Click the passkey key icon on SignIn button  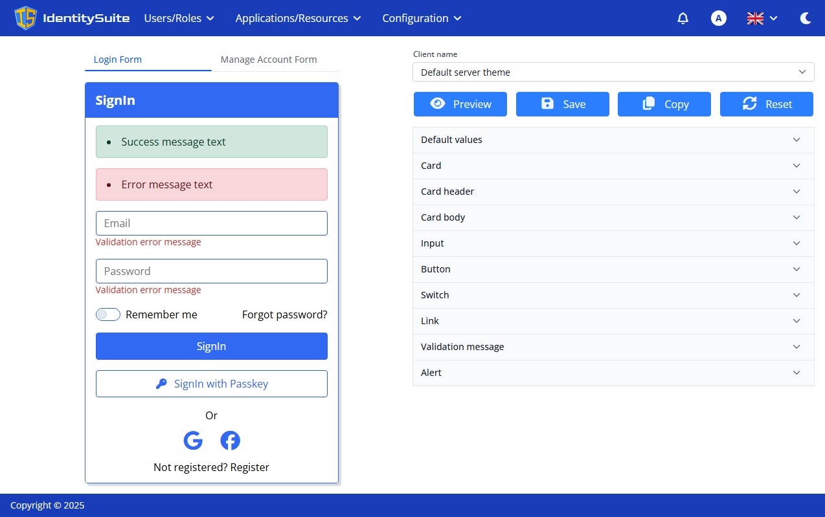tap(161, 384)
